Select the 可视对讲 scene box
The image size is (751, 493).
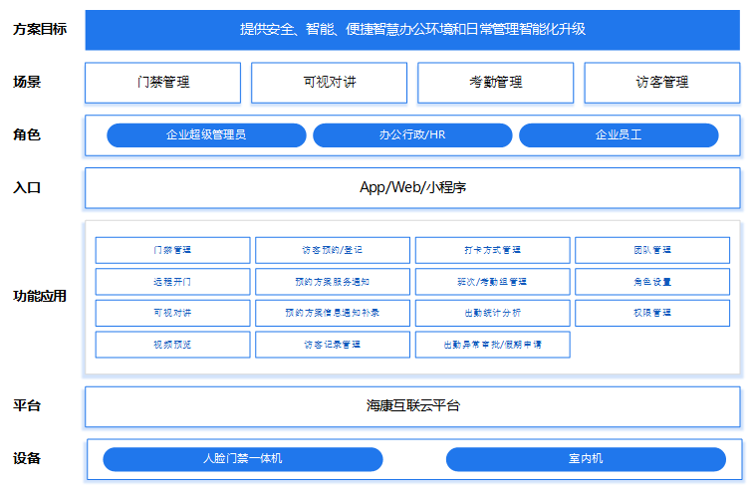click(x=329, y=83)
